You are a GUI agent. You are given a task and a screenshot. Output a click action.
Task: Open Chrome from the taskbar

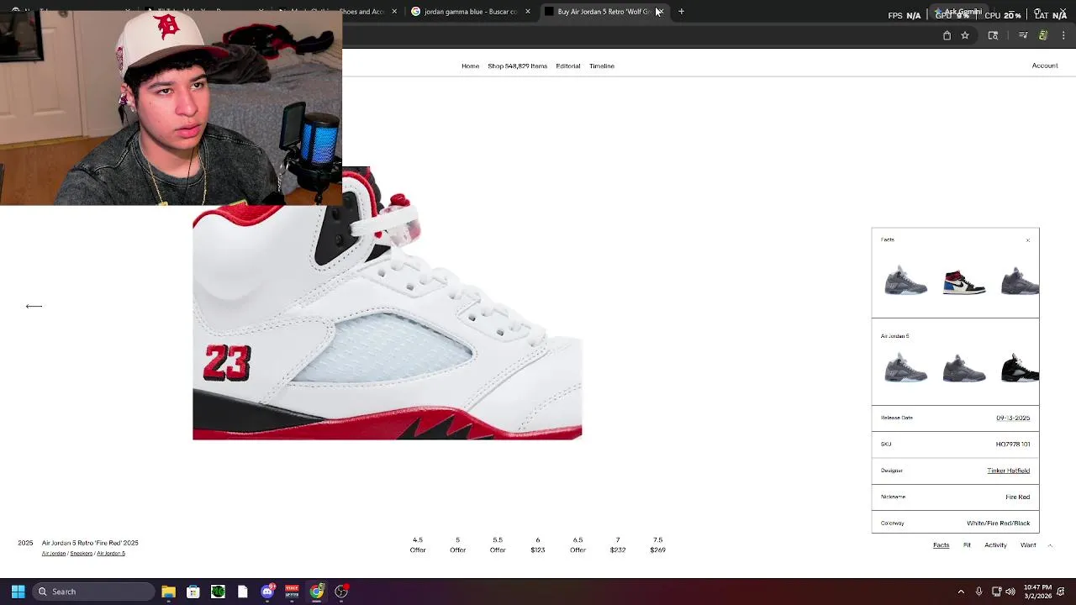pyautogui.click(x=316, y=592)
